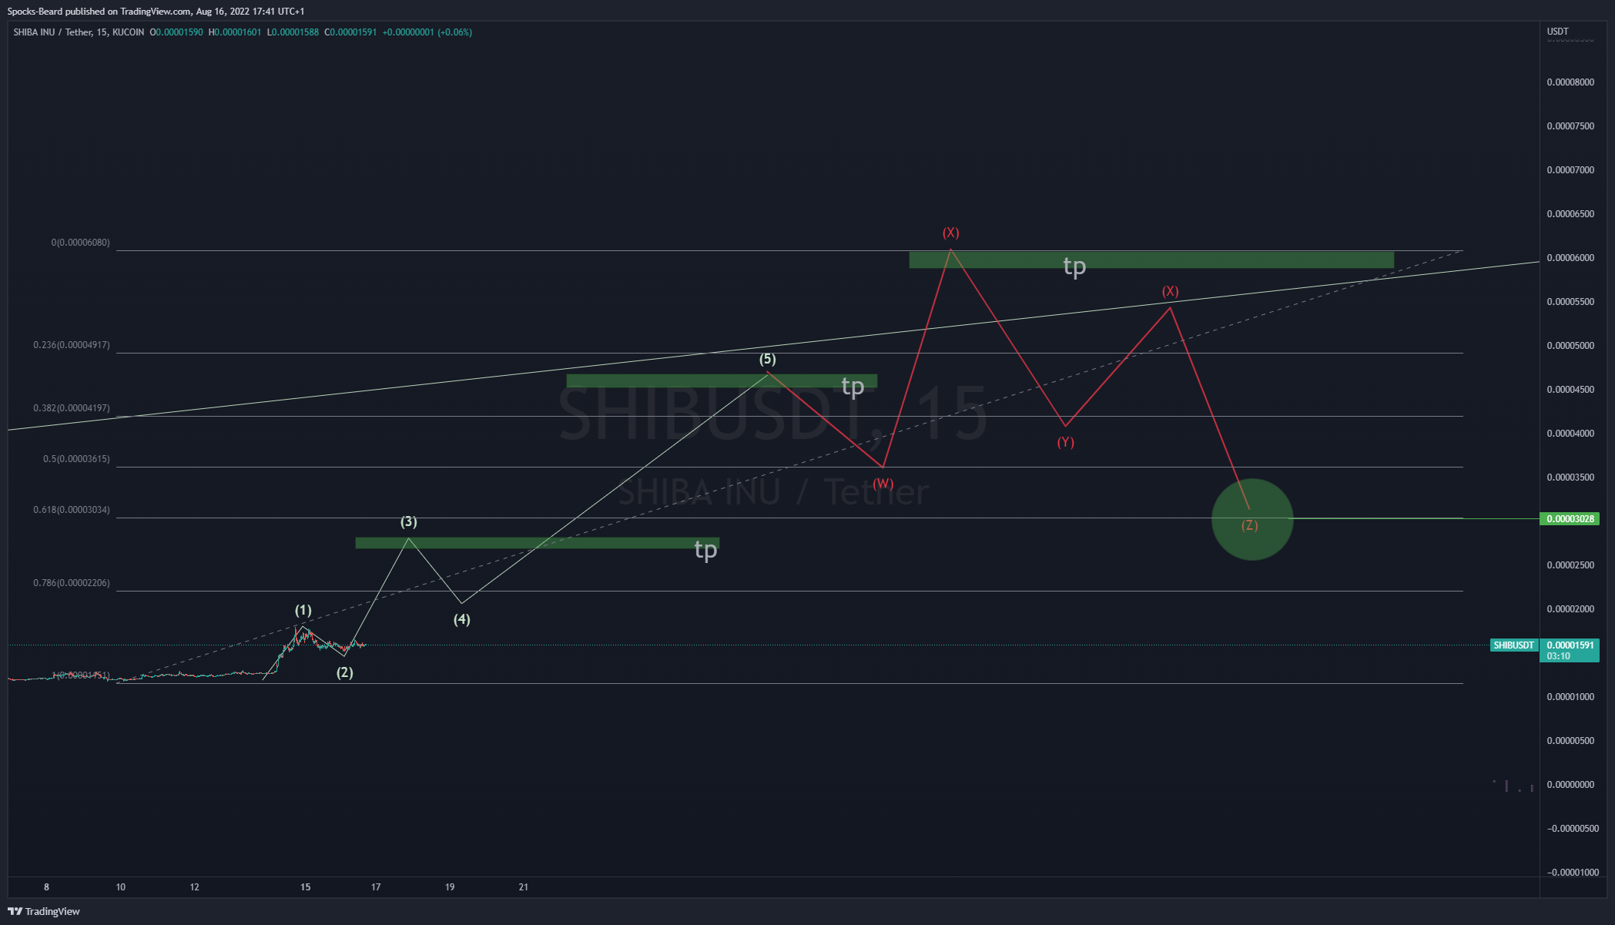Click the 0.00000000 price axis value
Viewport: 1615px width, 925px height.
pos(1570,785)
